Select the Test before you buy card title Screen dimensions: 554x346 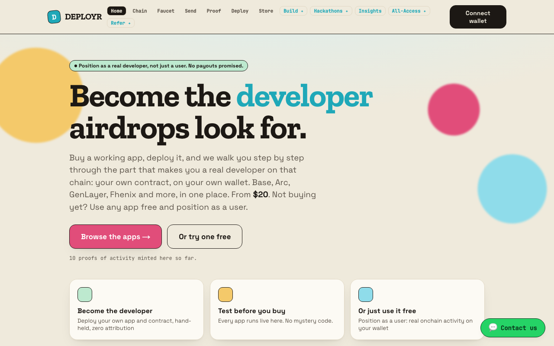pyautogui.click(x=251, y=311)
